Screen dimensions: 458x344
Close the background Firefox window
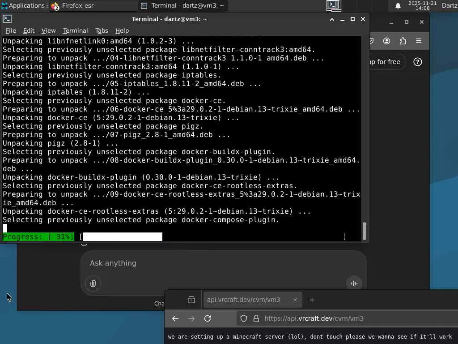421,22
